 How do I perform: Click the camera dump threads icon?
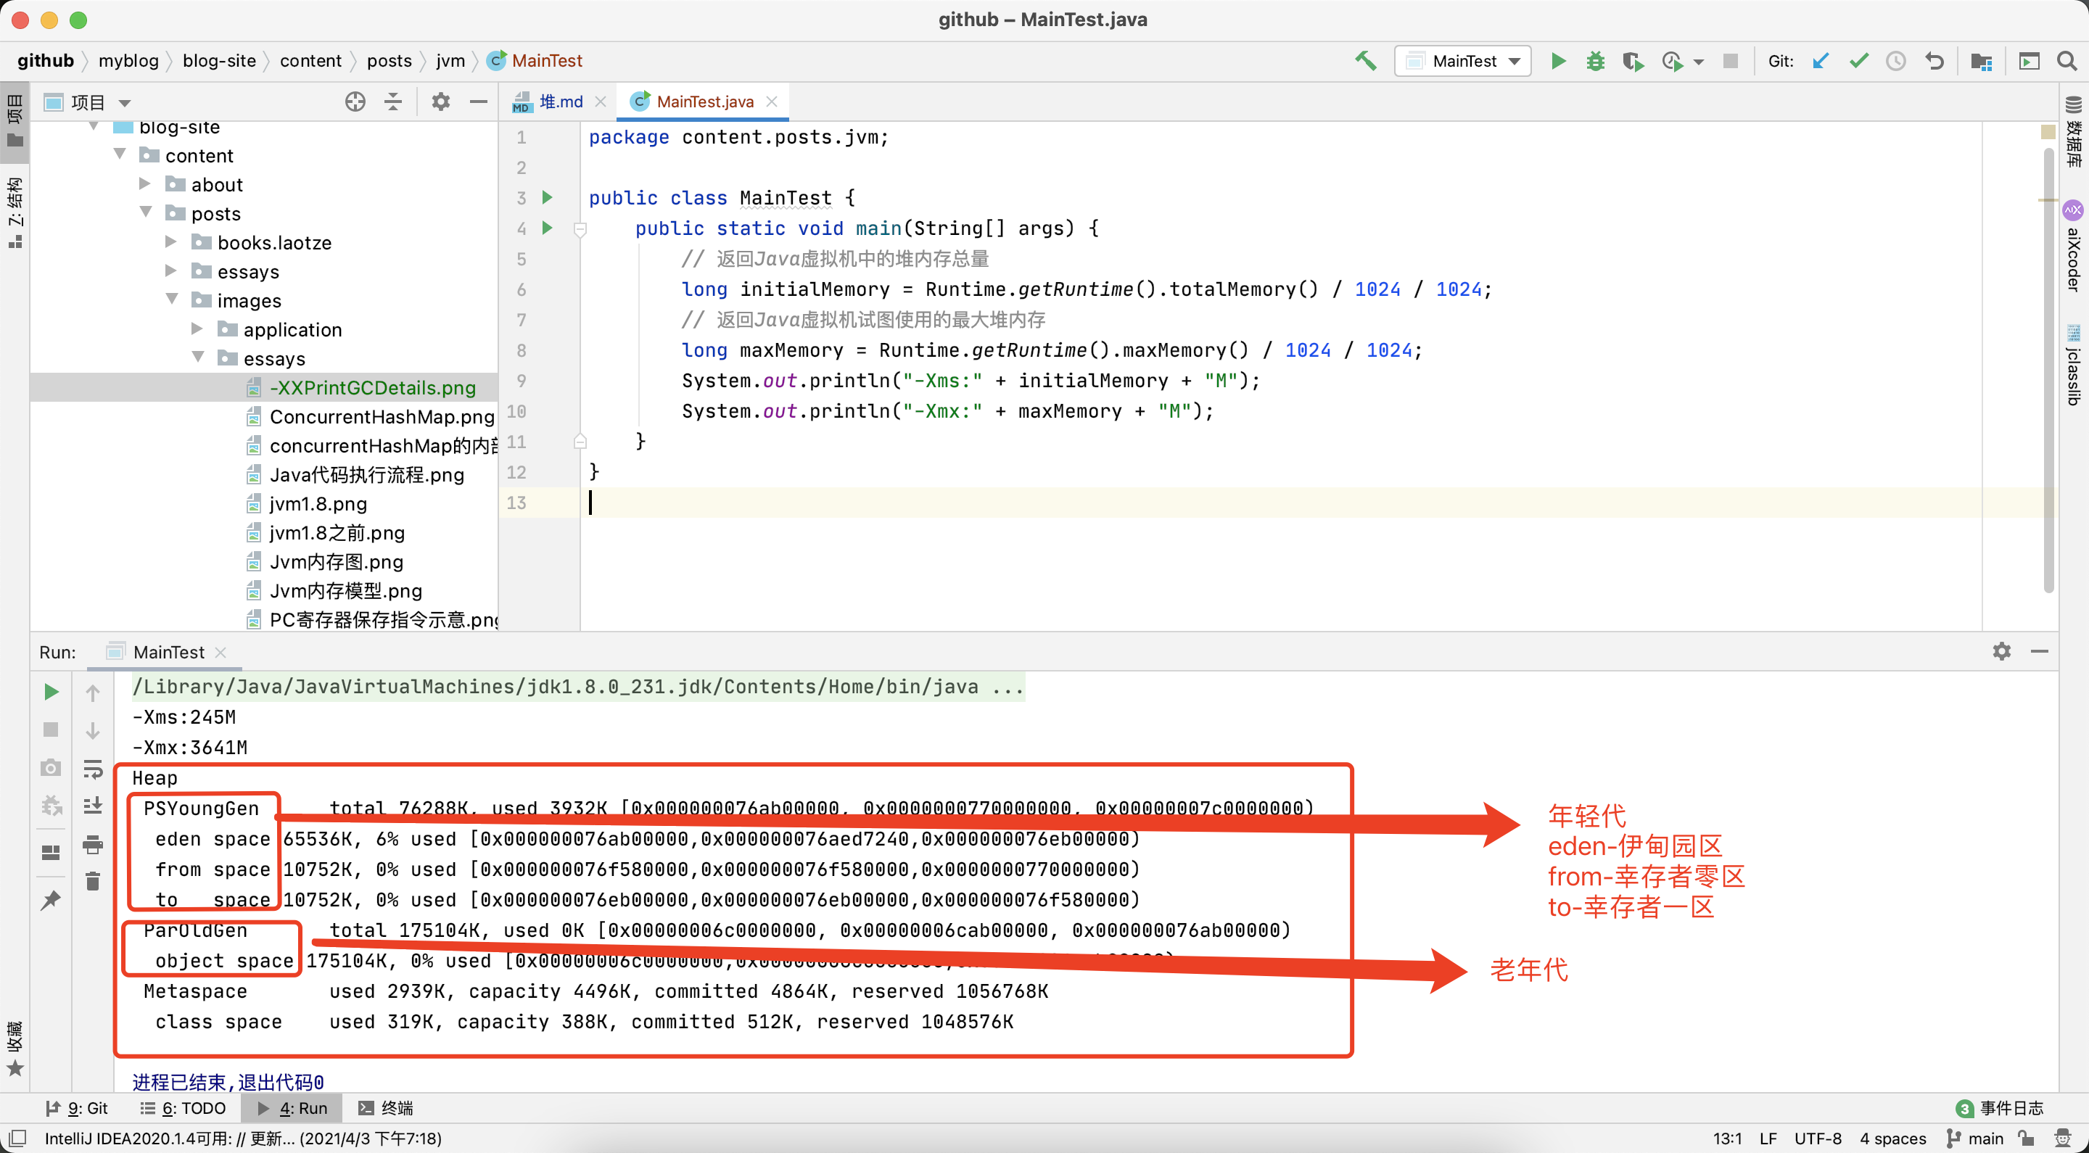click(50, 767)
